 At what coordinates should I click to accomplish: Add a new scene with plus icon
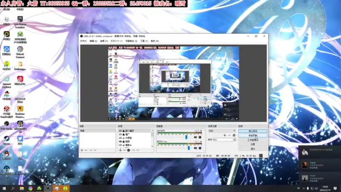[x=82, y=150]
